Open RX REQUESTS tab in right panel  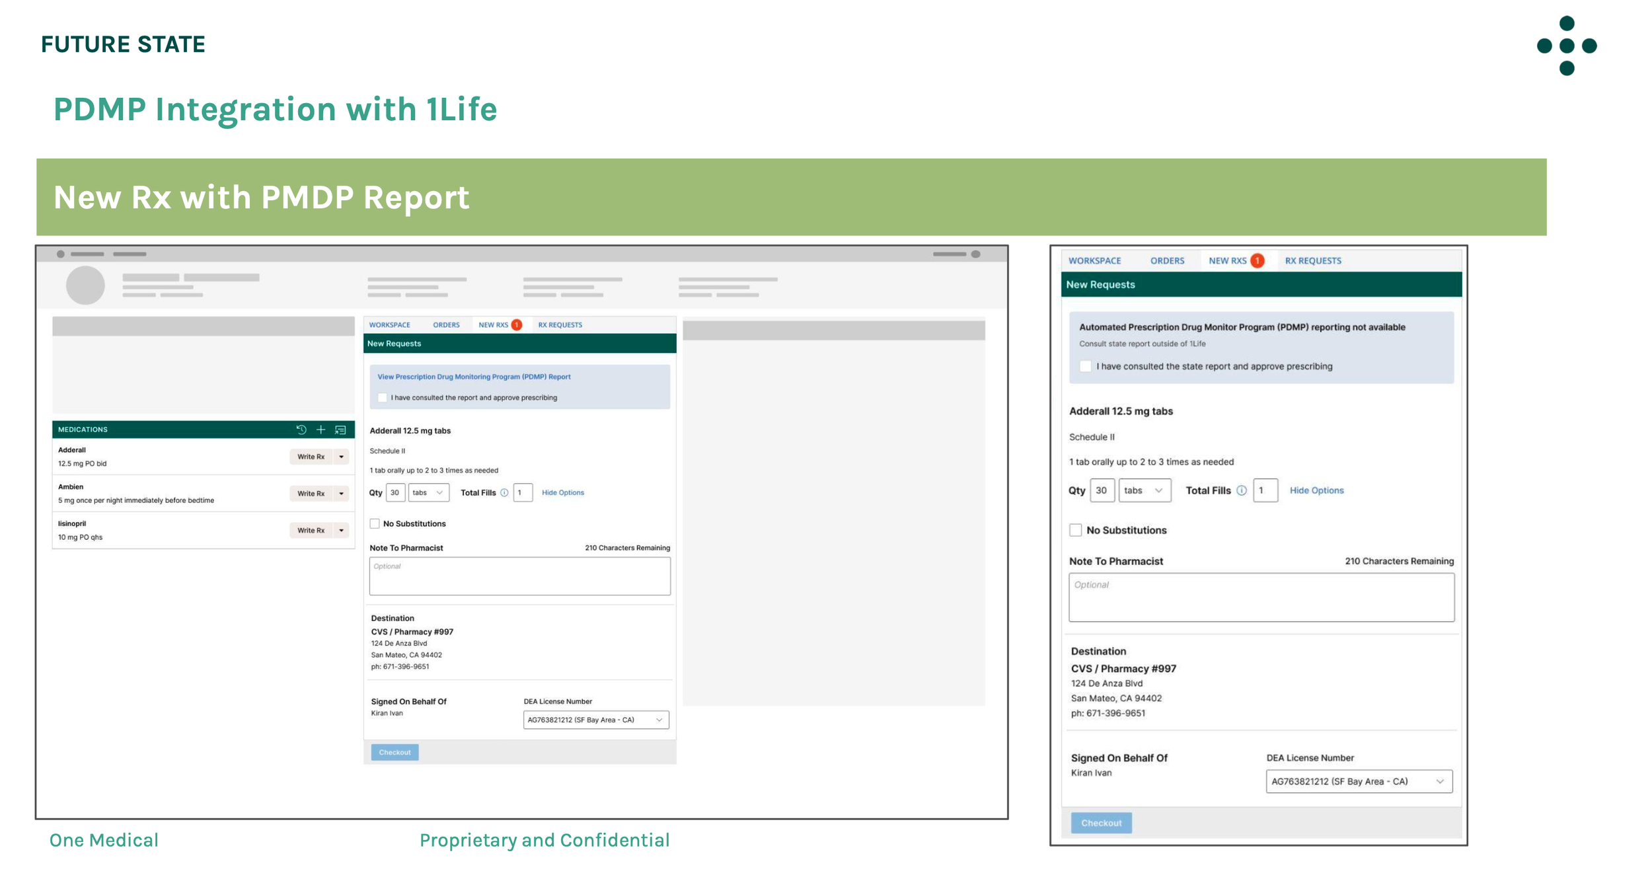[1312, 260]
